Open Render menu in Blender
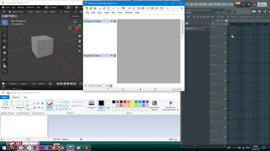 [x=21, y=7]
